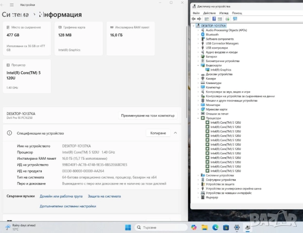Click the help icon in Device Manager toolbar
This screenshot has width=303, height=233.
[x=214, y=19]
